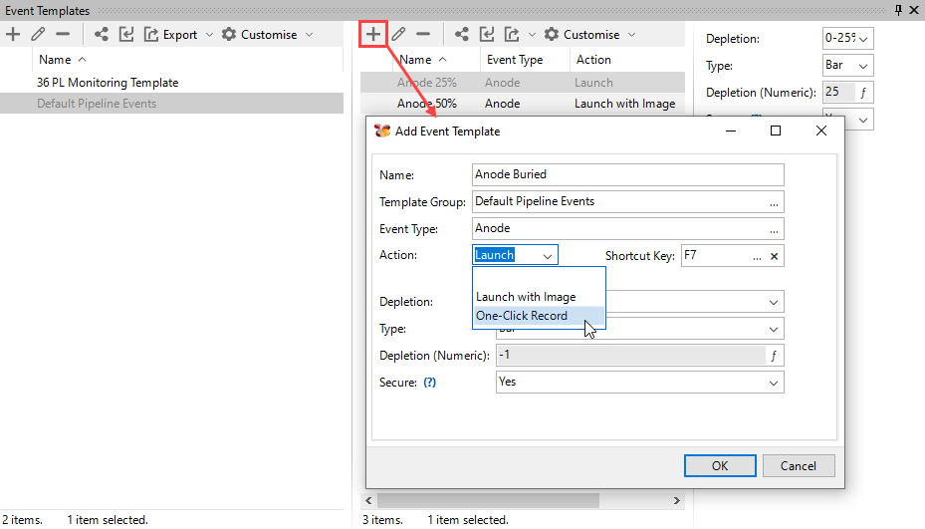
Task: Clear the F7 shortcut key
Action: (774, 256)
